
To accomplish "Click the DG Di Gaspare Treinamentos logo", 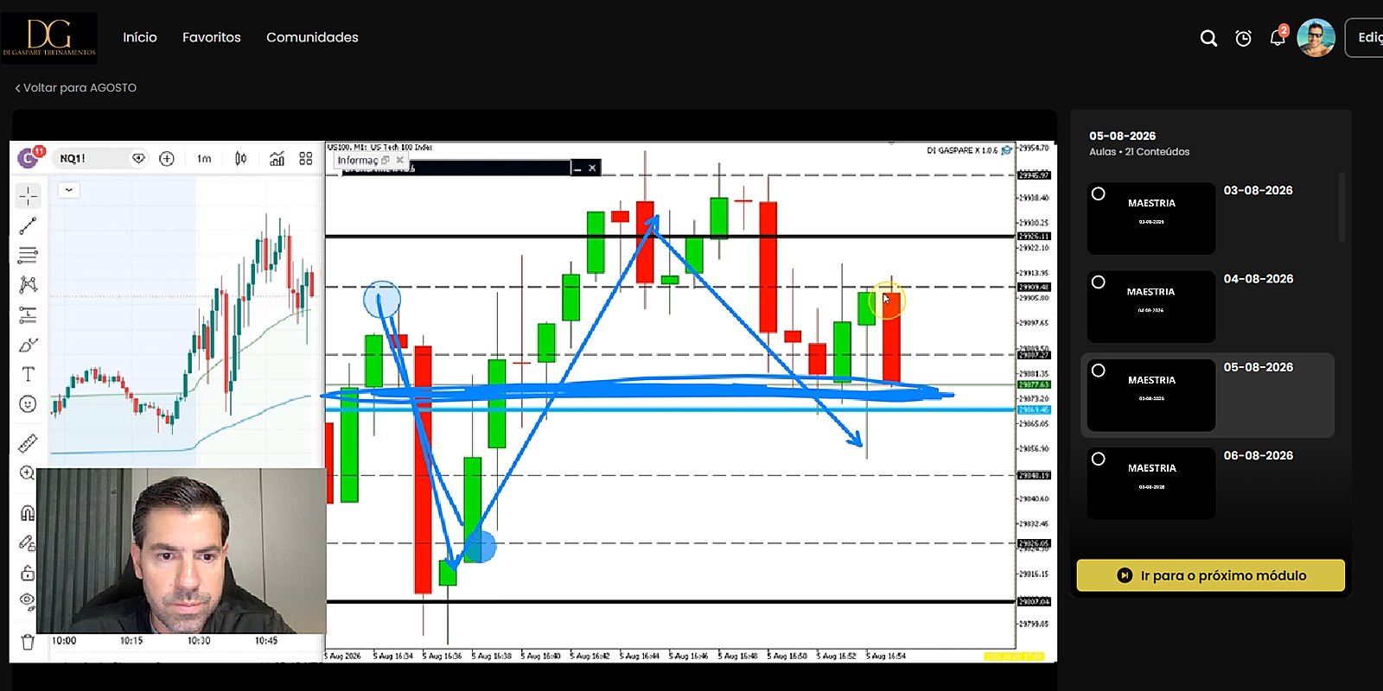I will coord(49,38).
